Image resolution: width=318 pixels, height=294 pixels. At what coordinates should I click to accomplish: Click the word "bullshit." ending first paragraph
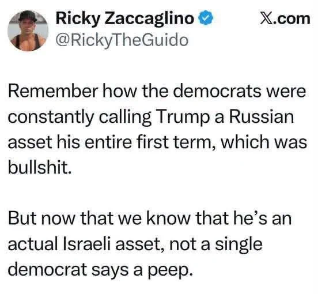click(40, 167)
